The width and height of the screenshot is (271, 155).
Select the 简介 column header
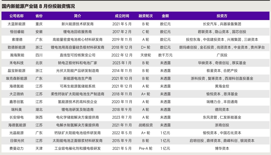coord(78,16)
